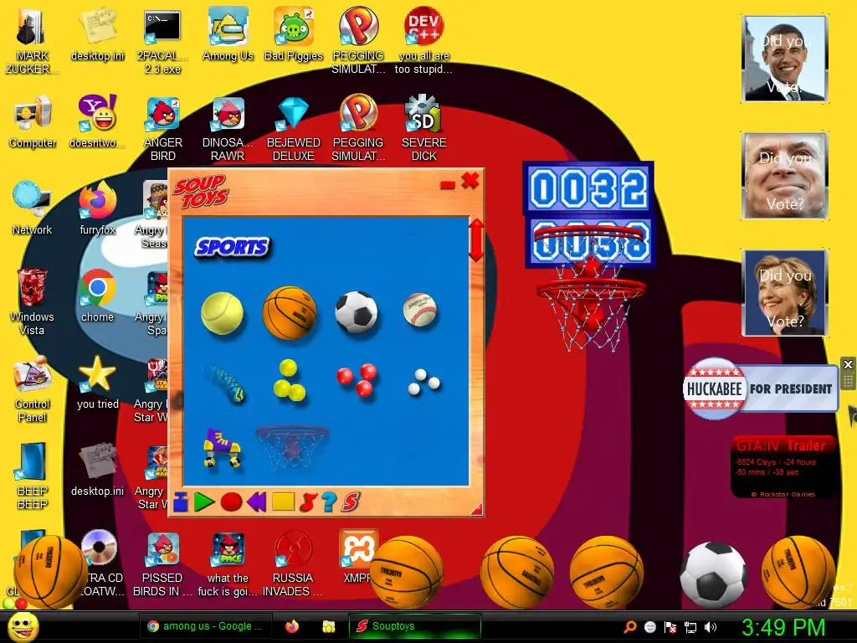Select the Dev-C++ 'you all are too stupid' icon
The width and height of the screenshot is (857, 643).
click(x=423, y=41)
